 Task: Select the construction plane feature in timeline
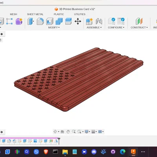tap(51, 141)
